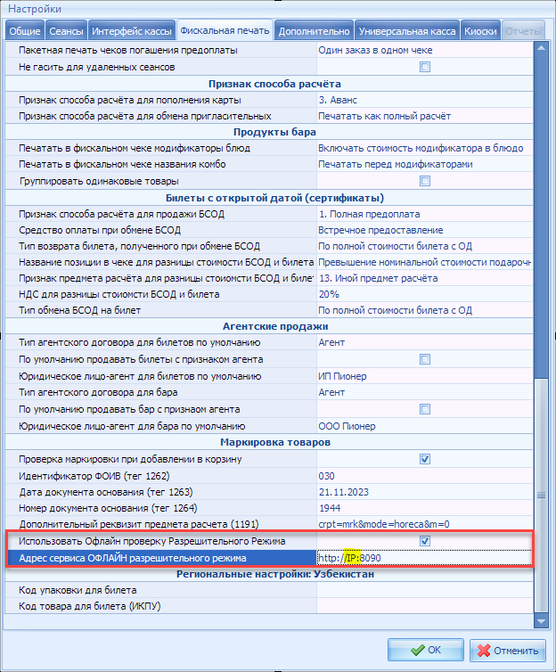
Task: Click the Код товара для билета (ИКПУ) field
Action: click(x=424, y=606)
